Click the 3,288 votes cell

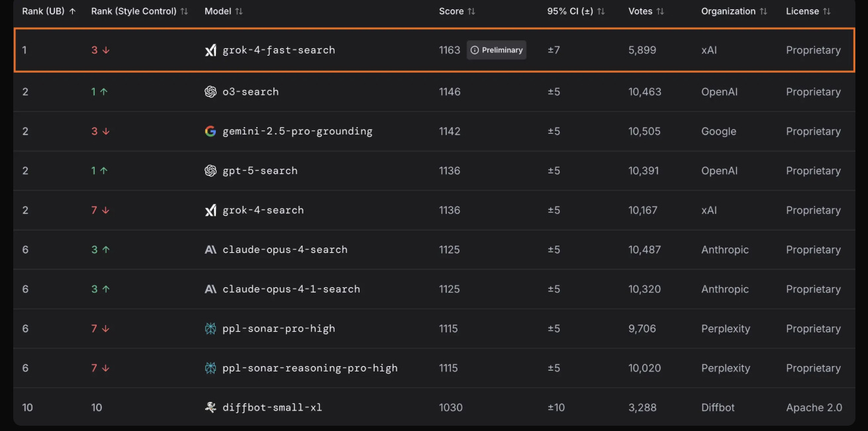(x=642, y=407)
